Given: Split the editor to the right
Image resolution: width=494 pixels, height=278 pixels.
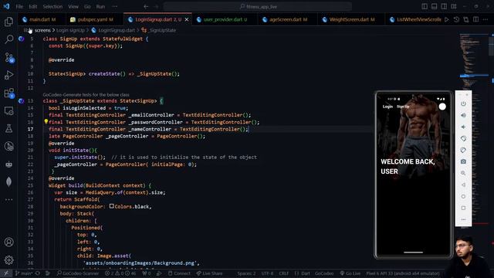Looking at the screenshot, I should 475,19.
